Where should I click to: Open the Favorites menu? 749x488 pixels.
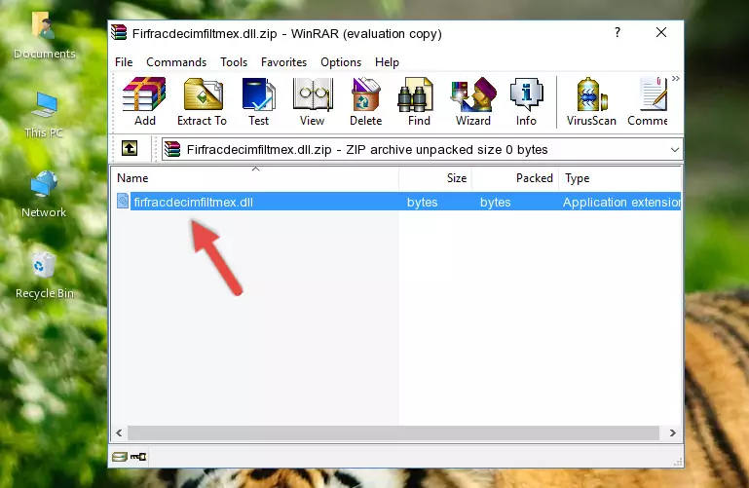click(283, 62)
